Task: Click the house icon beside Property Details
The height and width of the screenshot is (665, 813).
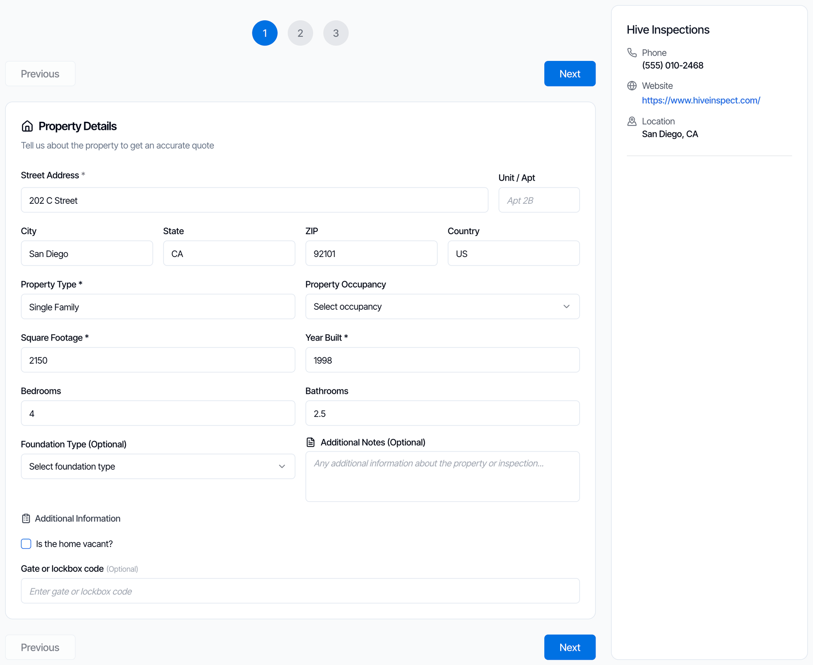Action: click(x=27, y=126)
